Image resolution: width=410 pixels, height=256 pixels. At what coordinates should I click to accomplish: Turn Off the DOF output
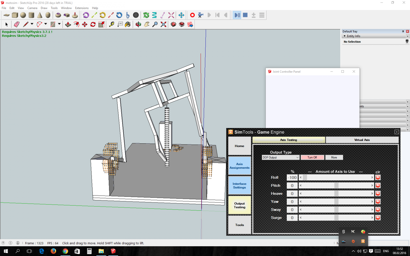tap(312, 157)
